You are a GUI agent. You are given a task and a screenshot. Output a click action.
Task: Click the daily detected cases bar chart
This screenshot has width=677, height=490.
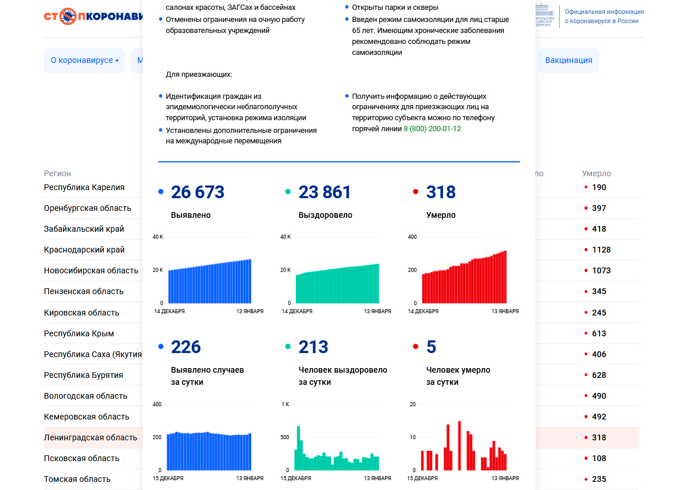coord(209,451)
